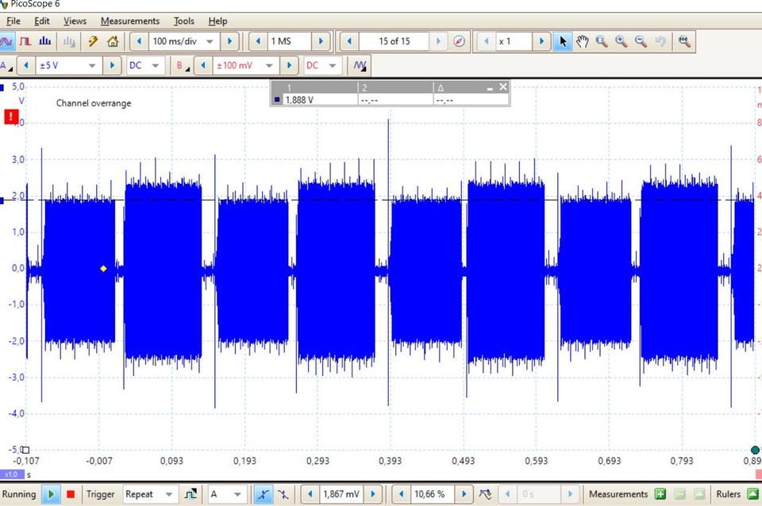Screen dimensions: 762x506
Task: Toggle rising edge trigger direction
Action: (263, 494)
